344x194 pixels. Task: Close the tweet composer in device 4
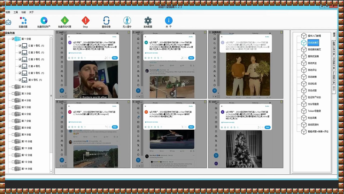(69, 106)
